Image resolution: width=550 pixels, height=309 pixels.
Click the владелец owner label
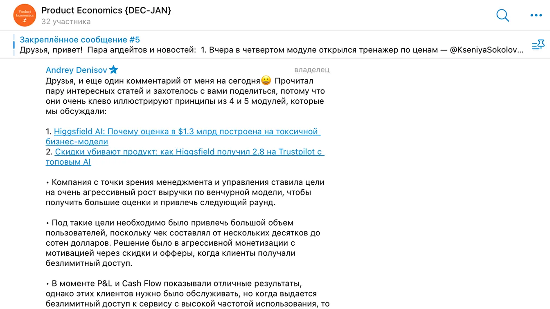[312, 70]
